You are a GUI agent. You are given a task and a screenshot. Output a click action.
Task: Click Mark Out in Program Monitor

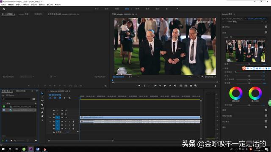coord(149,86)
